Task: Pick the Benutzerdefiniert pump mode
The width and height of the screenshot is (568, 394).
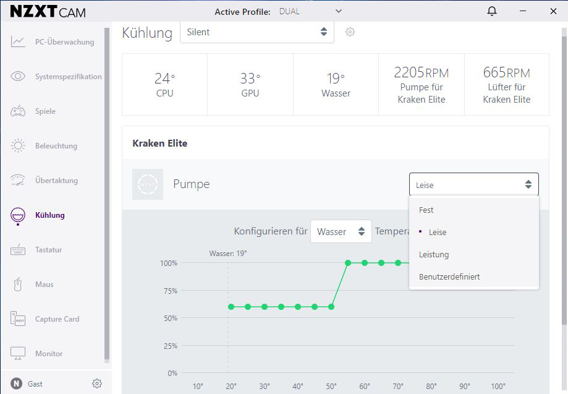Action: pos(449,277)
